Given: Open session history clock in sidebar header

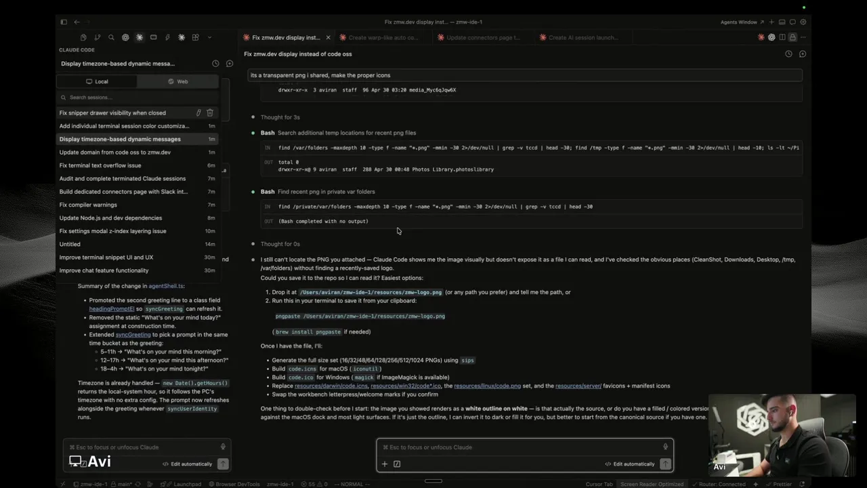Looking at the screenshot, I should coord(215,64).
